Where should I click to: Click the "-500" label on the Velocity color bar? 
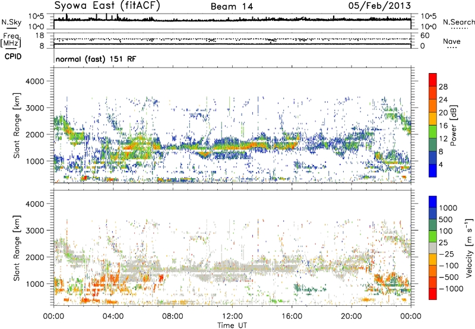[449, 277]
